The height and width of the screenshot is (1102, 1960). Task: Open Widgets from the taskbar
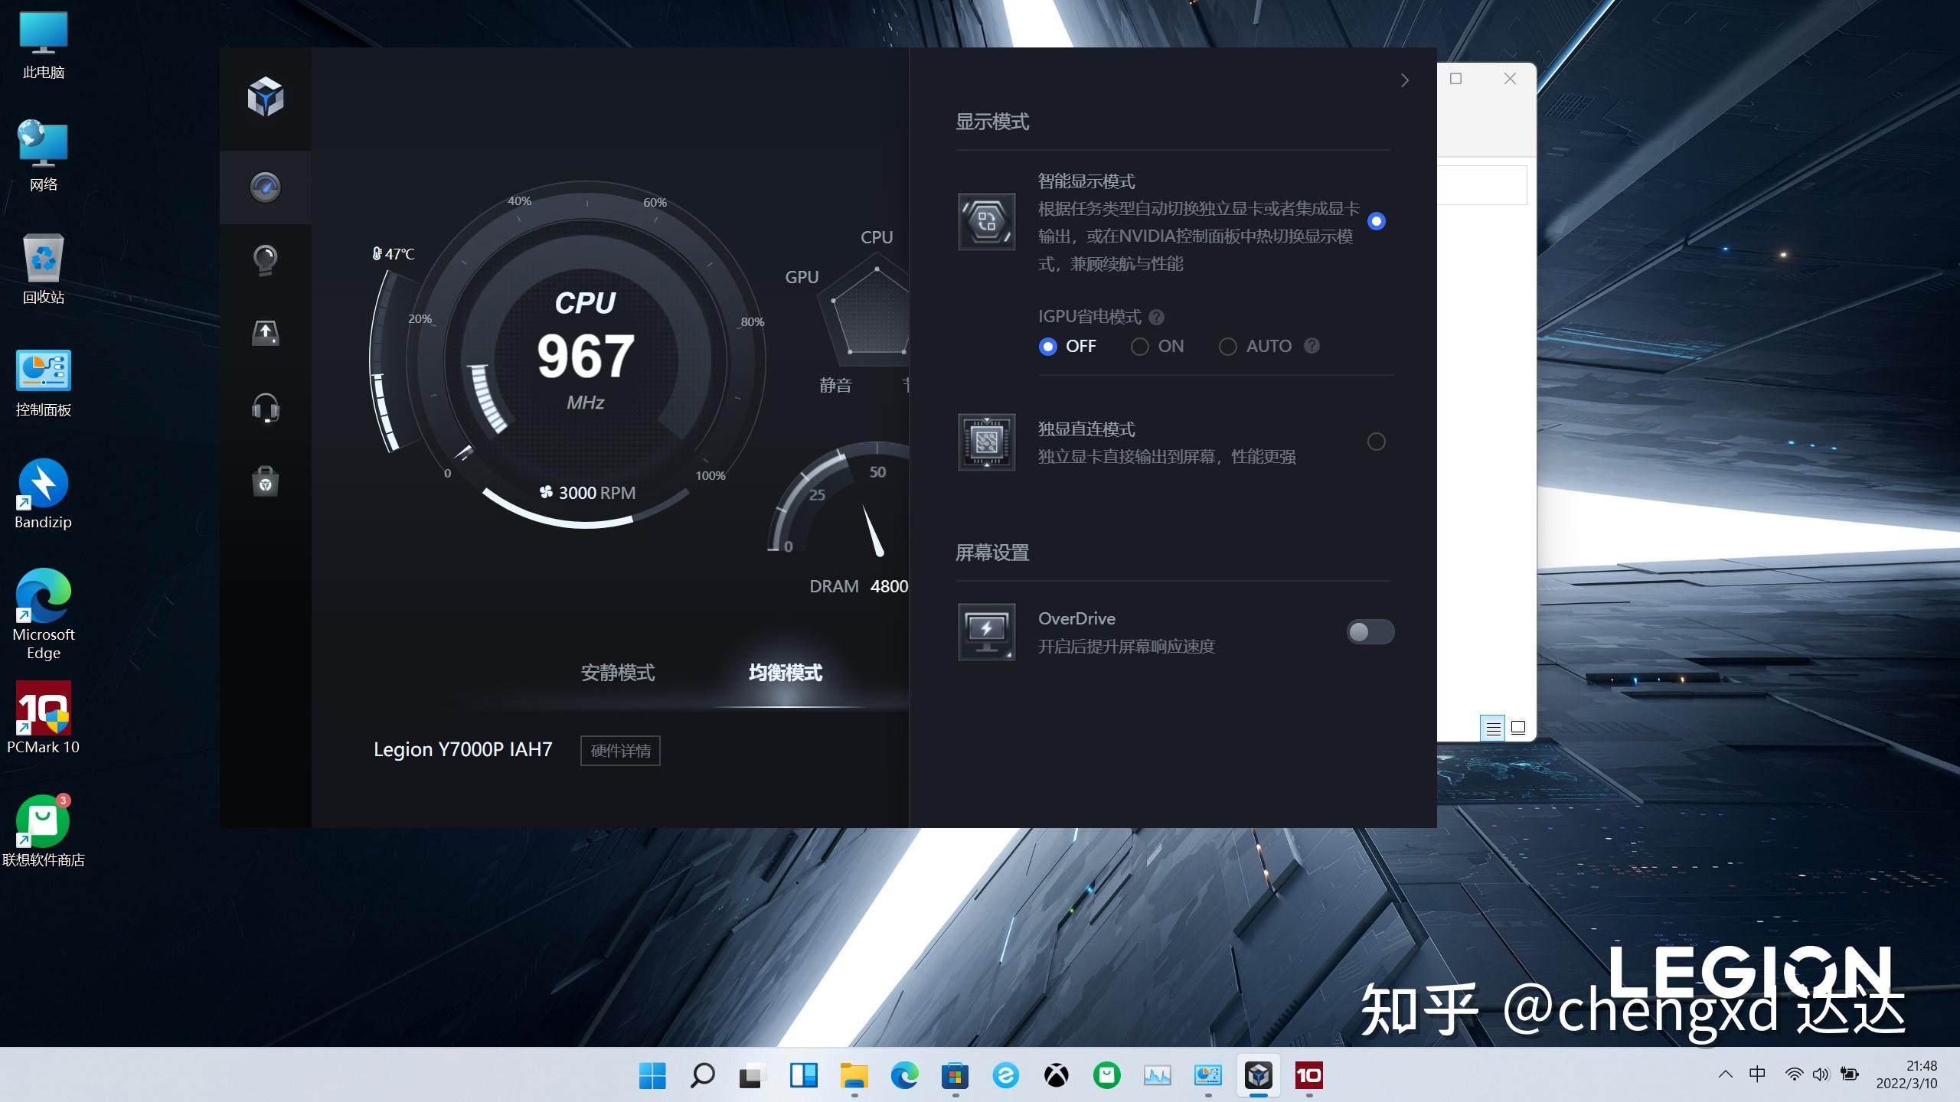point(803,1075)
